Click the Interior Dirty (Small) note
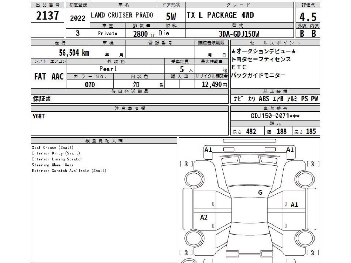Viewport: 351px width, 263px height. (x=56, y=153)
